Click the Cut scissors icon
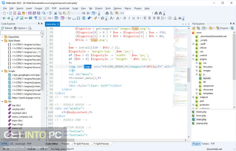Viewport: 236px width, 151px height. (x=56, y=13)
